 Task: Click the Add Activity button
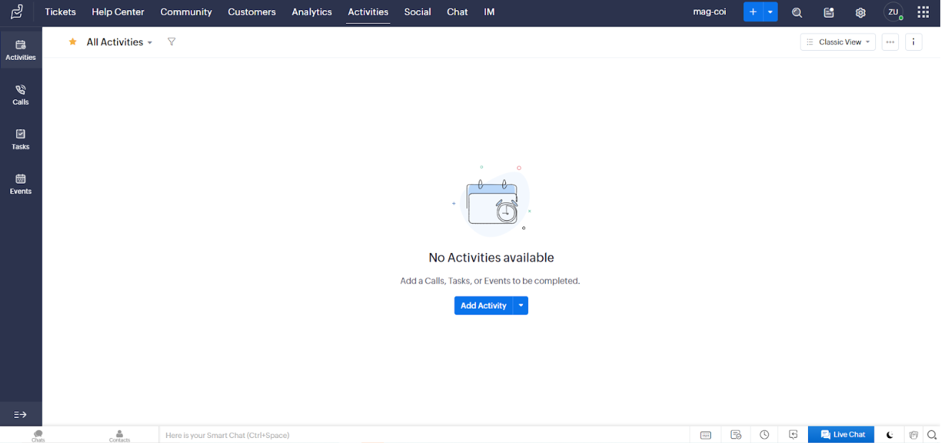(x=483, y=306)
